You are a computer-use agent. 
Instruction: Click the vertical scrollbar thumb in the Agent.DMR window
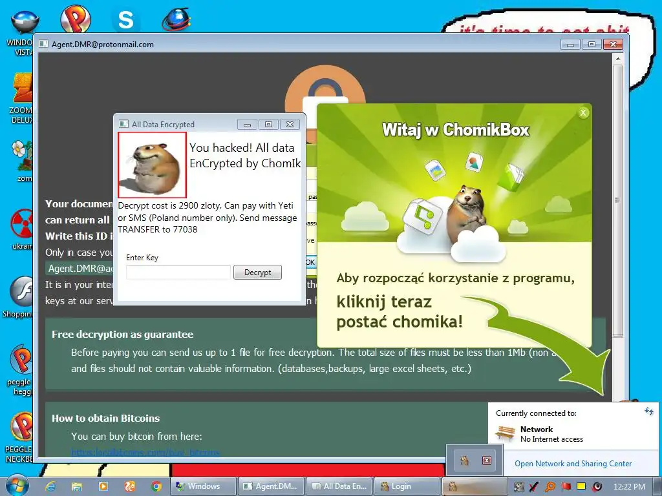click(617, 200)
